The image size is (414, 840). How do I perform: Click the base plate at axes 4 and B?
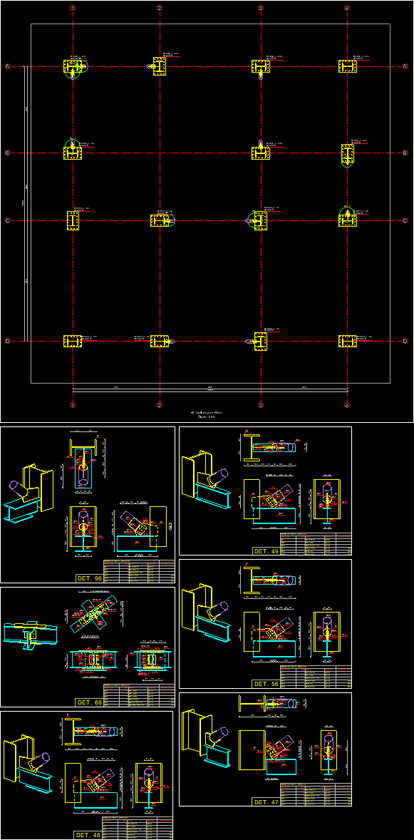pyautogui.click(x=348, y=154)
